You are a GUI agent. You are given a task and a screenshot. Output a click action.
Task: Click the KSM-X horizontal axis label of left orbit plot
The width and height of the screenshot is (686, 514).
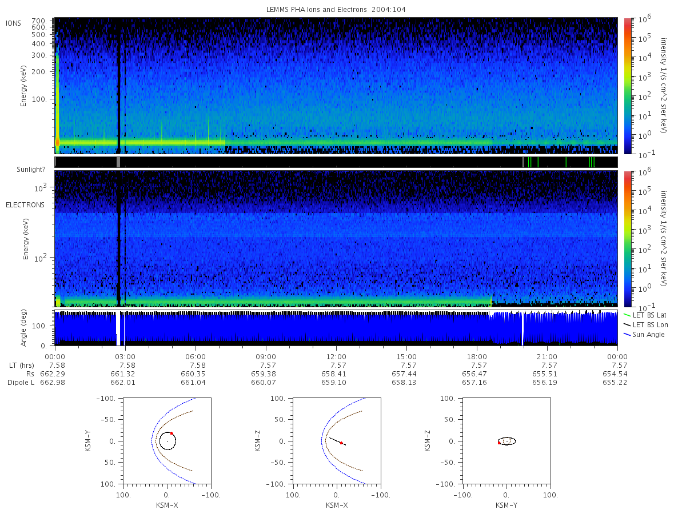click(x=167, y=505)
